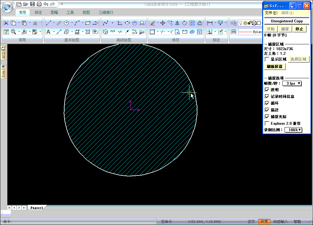The width and height of the screenshot is (313, 225).
Task: Select the Move/pan arrows tool
Action: click(163, 23)
